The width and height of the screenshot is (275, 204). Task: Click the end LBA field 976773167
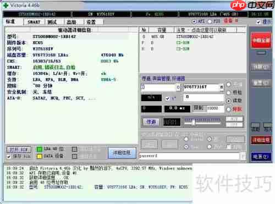pos(202,87)
